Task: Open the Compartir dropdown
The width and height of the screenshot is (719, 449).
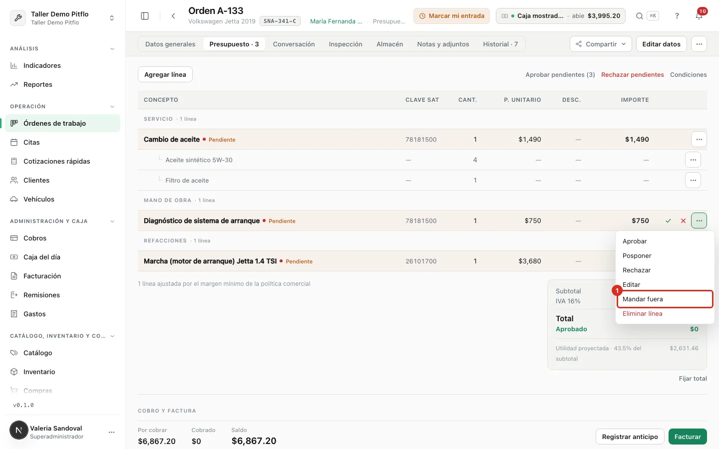Action: 601,44
